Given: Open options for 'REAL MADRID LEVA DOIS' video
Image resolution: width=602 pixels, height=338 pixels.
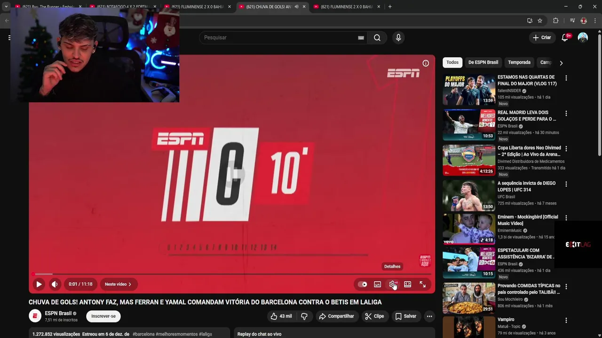Looking at the screenshot, I should tap(566, 114).
